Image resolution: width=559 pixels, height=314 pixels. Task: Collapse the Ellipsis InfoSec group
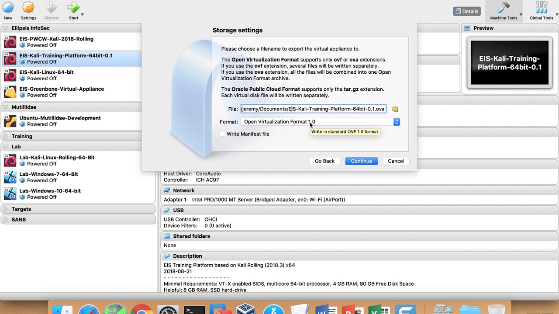pyautogui.click(x=6, y=28)
